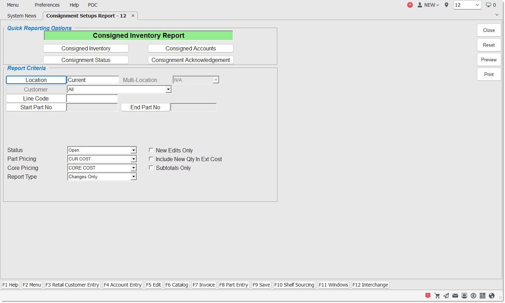Switch to the System News tab
The image size is (505, 303).
pos(22,16)
